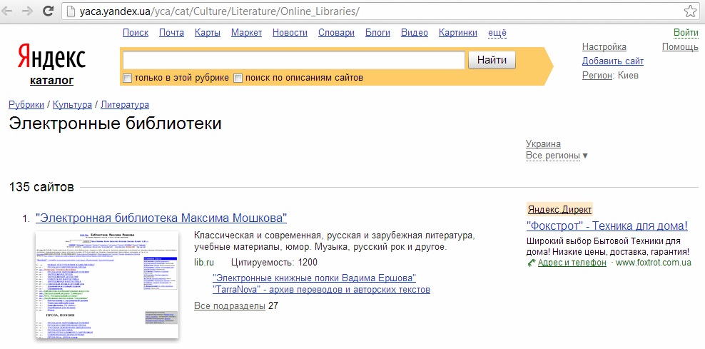705x349 pixels.
Task: Open the TarraNova архив переводов link
Action: click(322, 289)
